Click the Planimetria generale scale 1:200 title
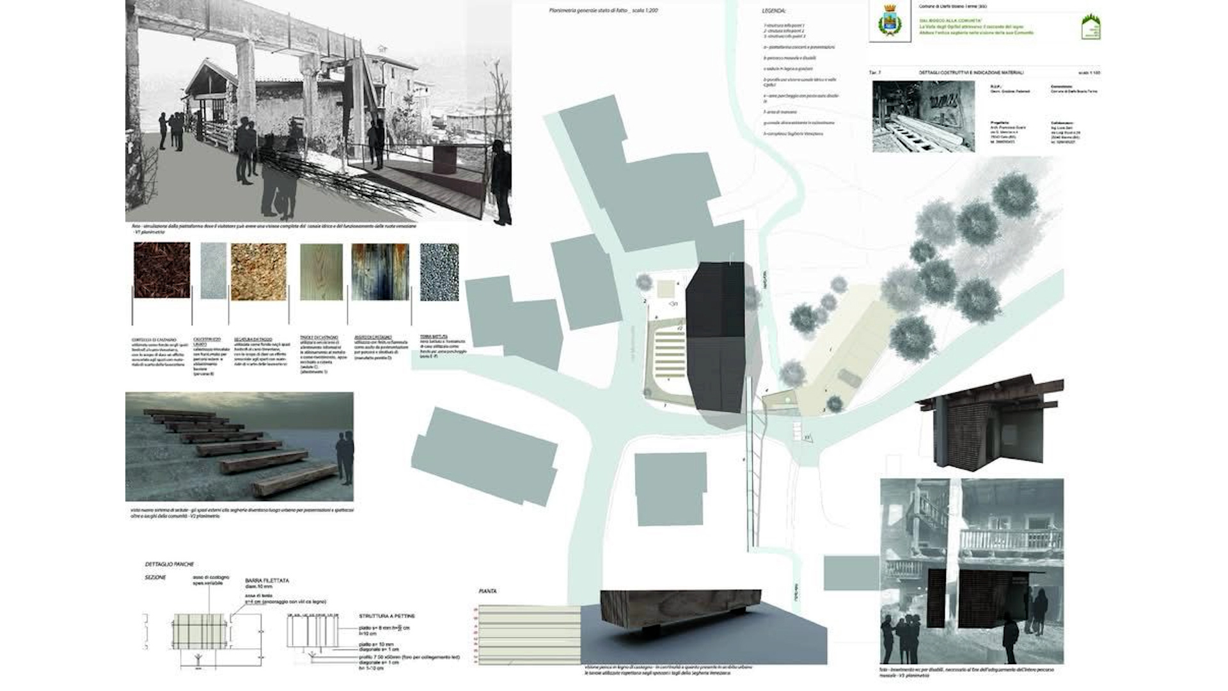1228x691 pixels. coord(603,11)
